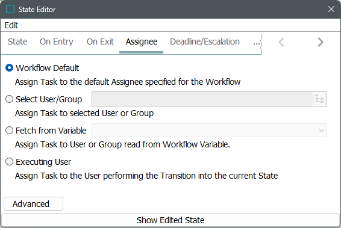
Task: Show next tabs with right arrow
Action: pyautogui.click(x=321, y=42)
